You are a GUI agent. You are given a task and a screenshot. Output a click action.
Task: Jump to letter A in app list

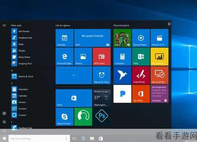pyautogui.click(x=12, y=71)
